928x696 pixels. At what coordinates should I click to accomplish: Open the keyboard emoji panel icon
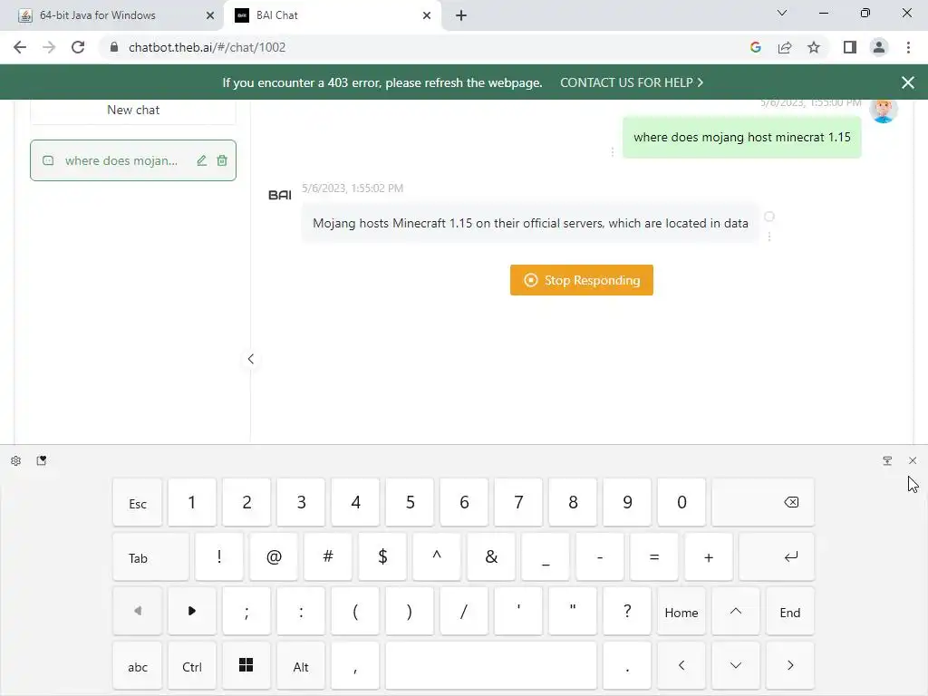pos(42,460)
